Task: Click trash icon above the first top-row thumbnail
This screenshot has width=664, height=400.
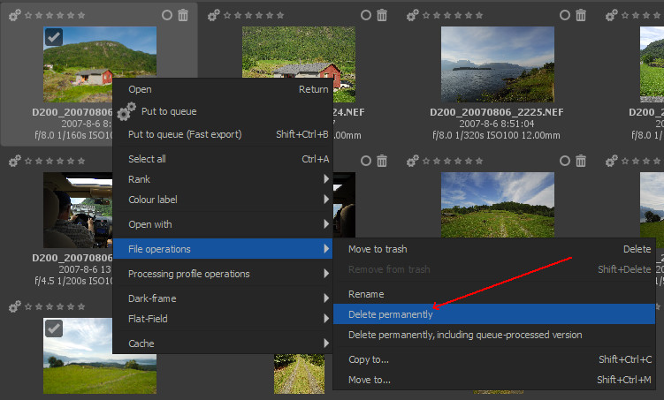Action: pyautogui.click(x=183, y=15)
